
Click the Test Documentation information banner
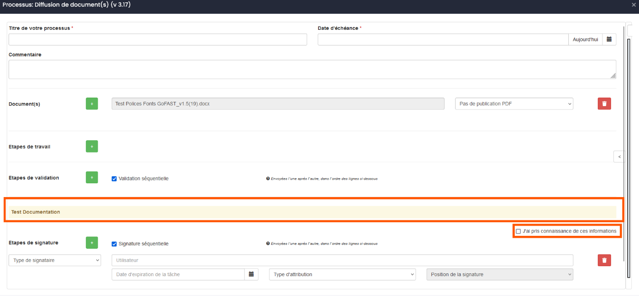tap(312, 212)
